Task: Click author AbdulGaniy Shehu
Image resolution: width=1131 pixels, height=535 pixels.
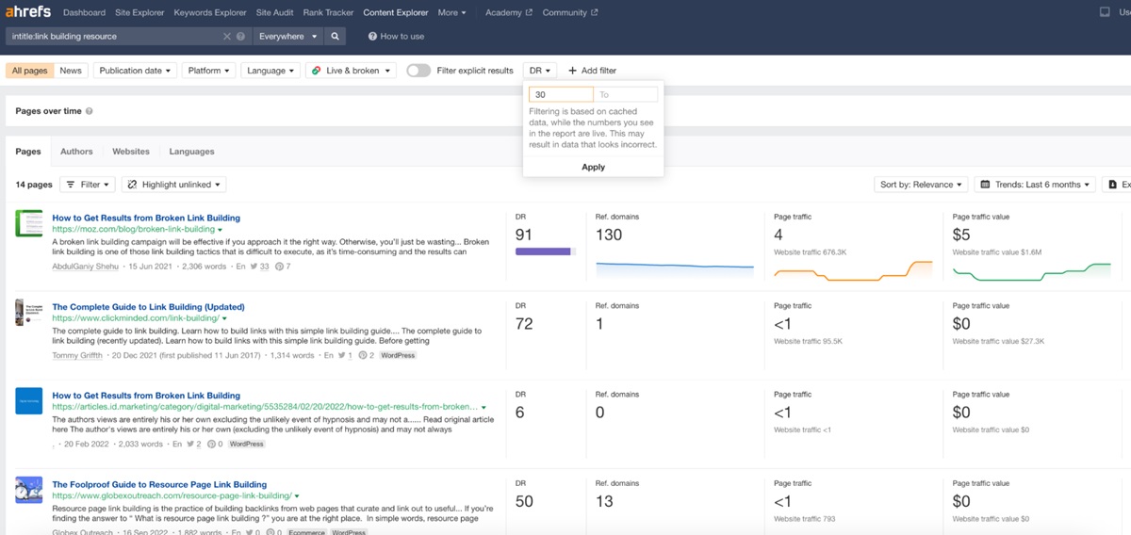Action: (87, 267)
